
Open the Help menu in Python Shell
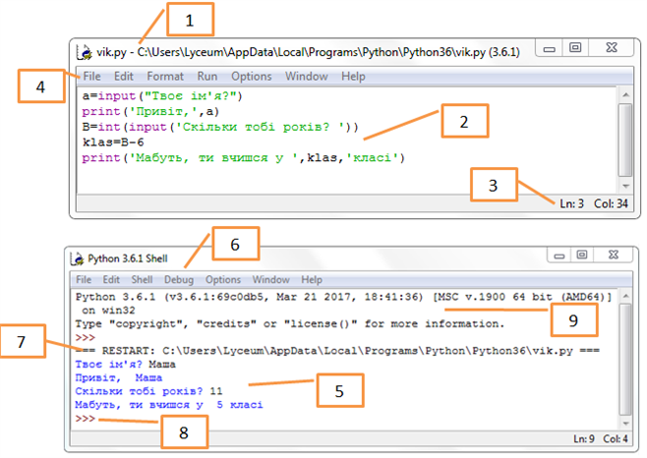point(312,280)
